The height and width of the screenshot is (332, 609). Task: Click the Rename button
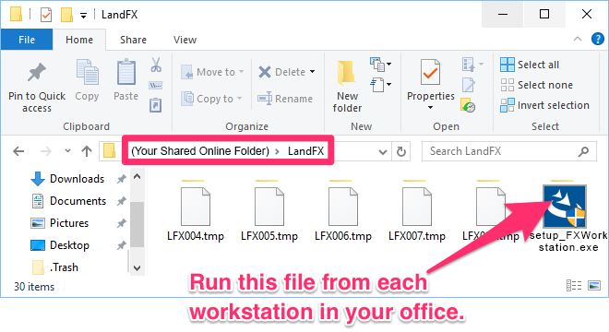pyautogui.click(x=285, y=99)
